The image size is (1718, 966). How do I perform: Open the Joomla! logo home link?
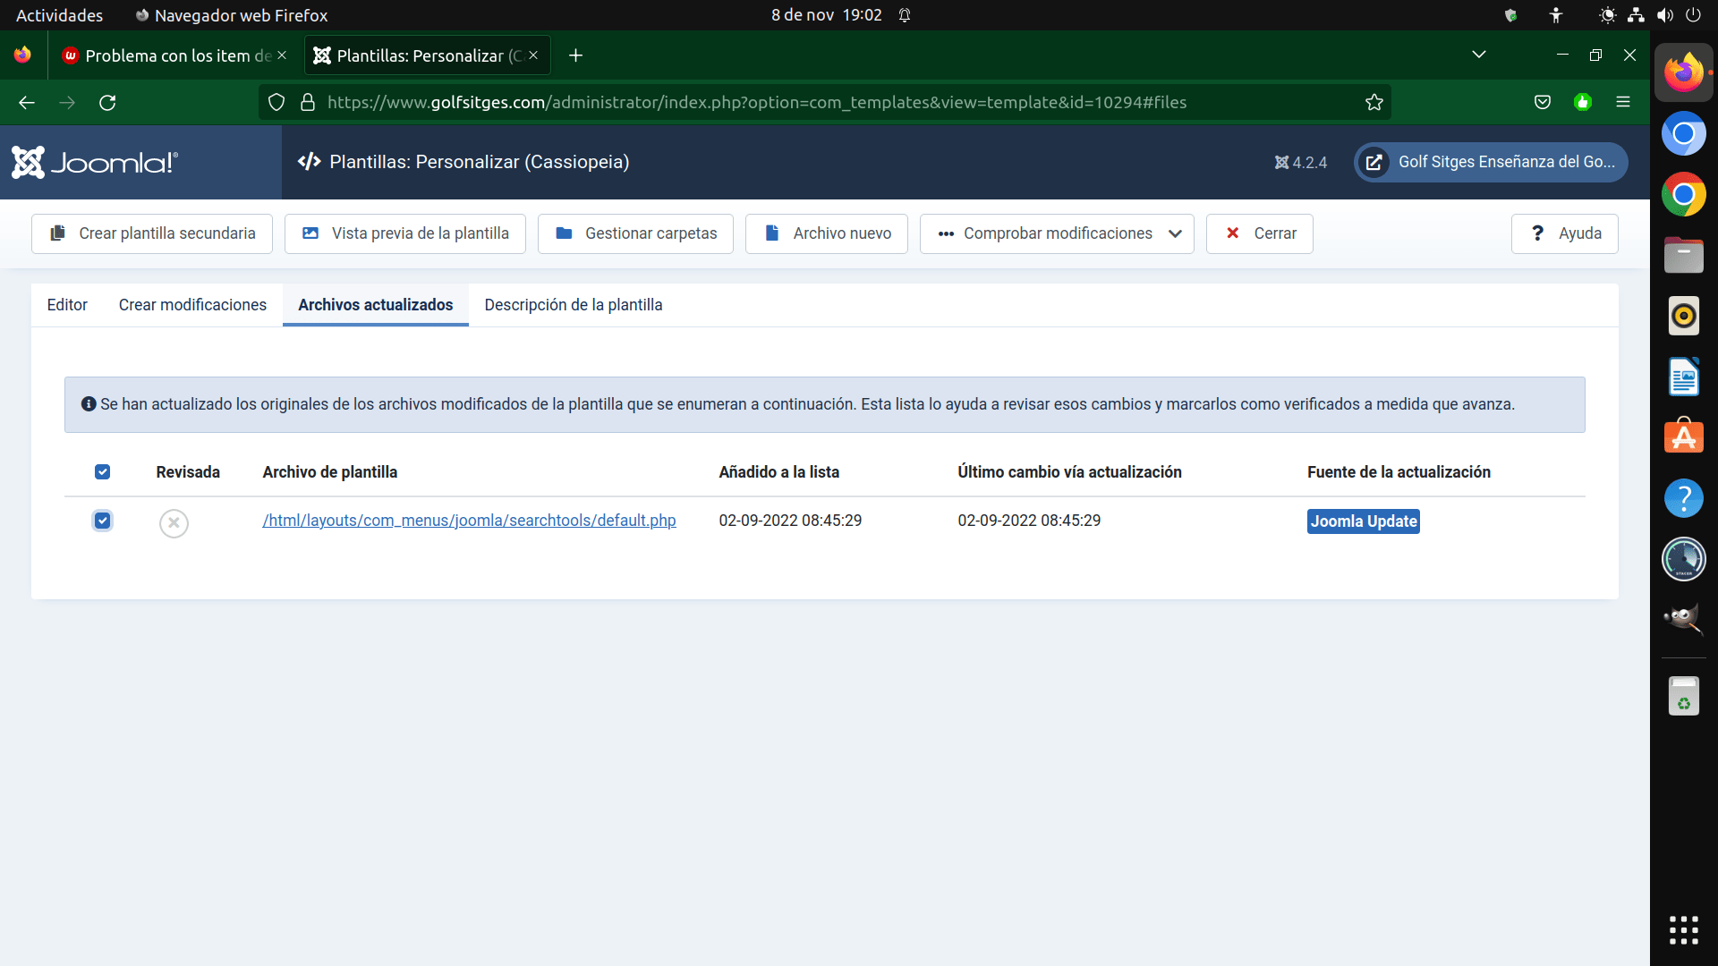[95, 162]
